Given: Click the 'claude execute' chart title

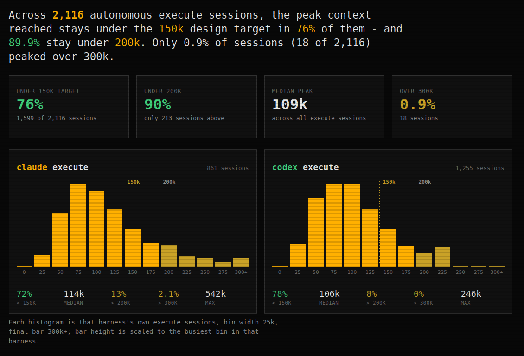Looking at the screenshot, I should pyautogui.click(x=52, y=167).
